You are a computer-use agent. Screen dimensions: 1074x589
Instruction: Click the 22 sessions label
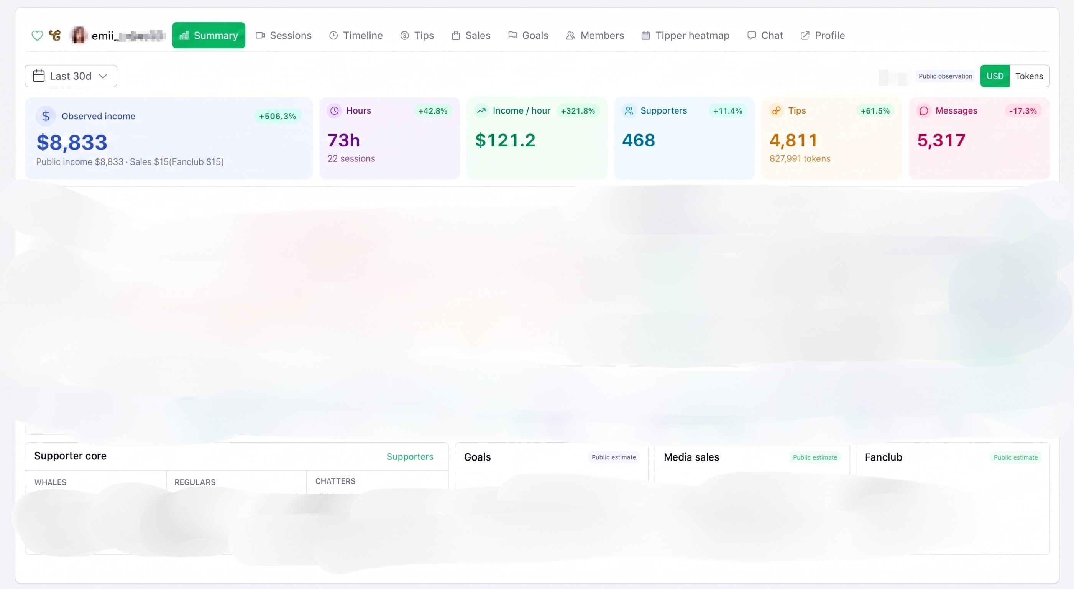click(x=351, y=158)
